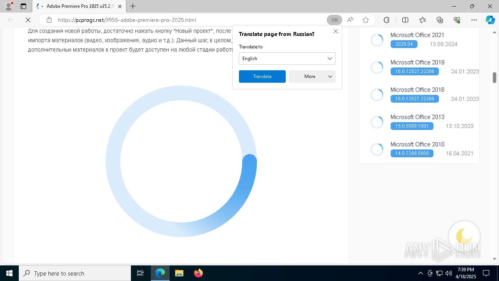This screenshot has width=499, height=281.
Task: Open the tab actions menu icon
Action: coord(23,6)
